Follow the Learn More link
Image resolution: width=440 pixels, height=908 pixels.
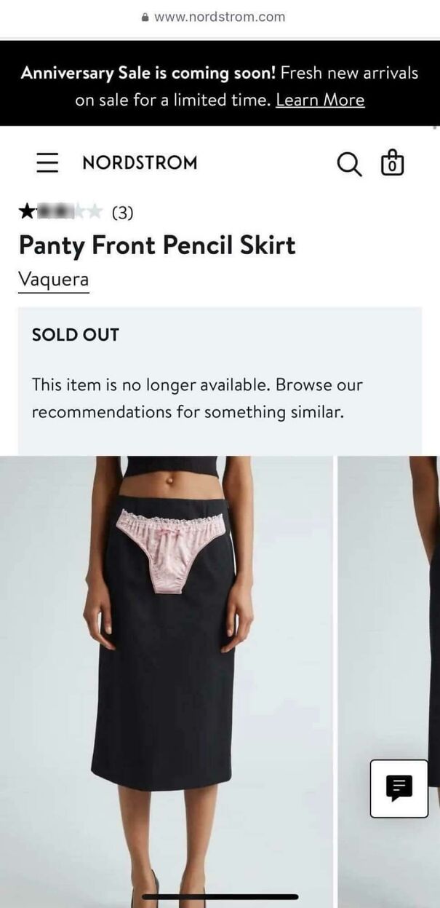coord(320,100)
